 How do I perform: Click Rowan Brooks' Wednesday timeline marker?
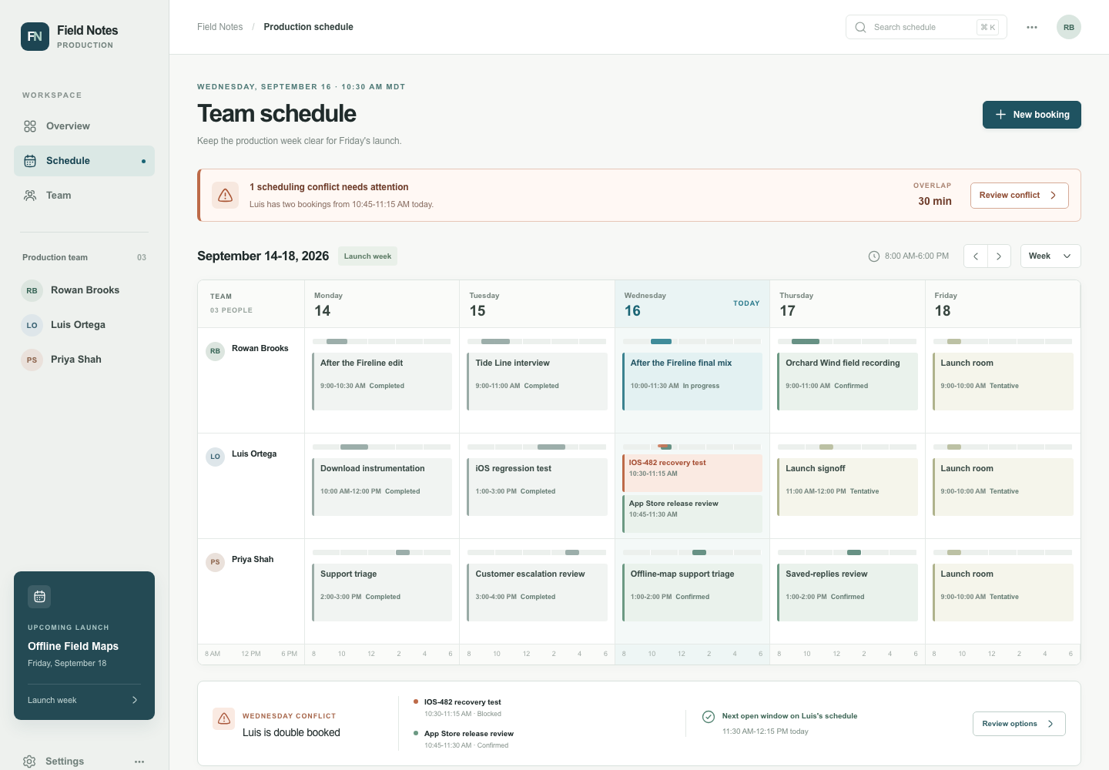pos(661,341)
